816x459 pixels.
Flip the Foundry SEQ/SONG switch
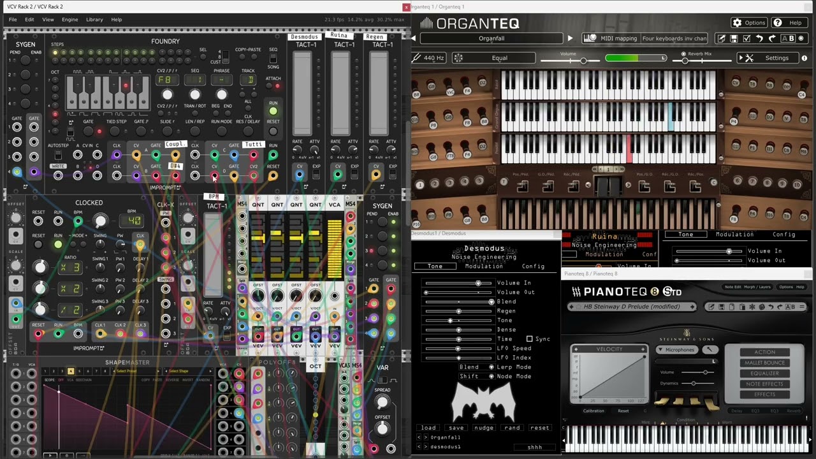coord(273,58)
